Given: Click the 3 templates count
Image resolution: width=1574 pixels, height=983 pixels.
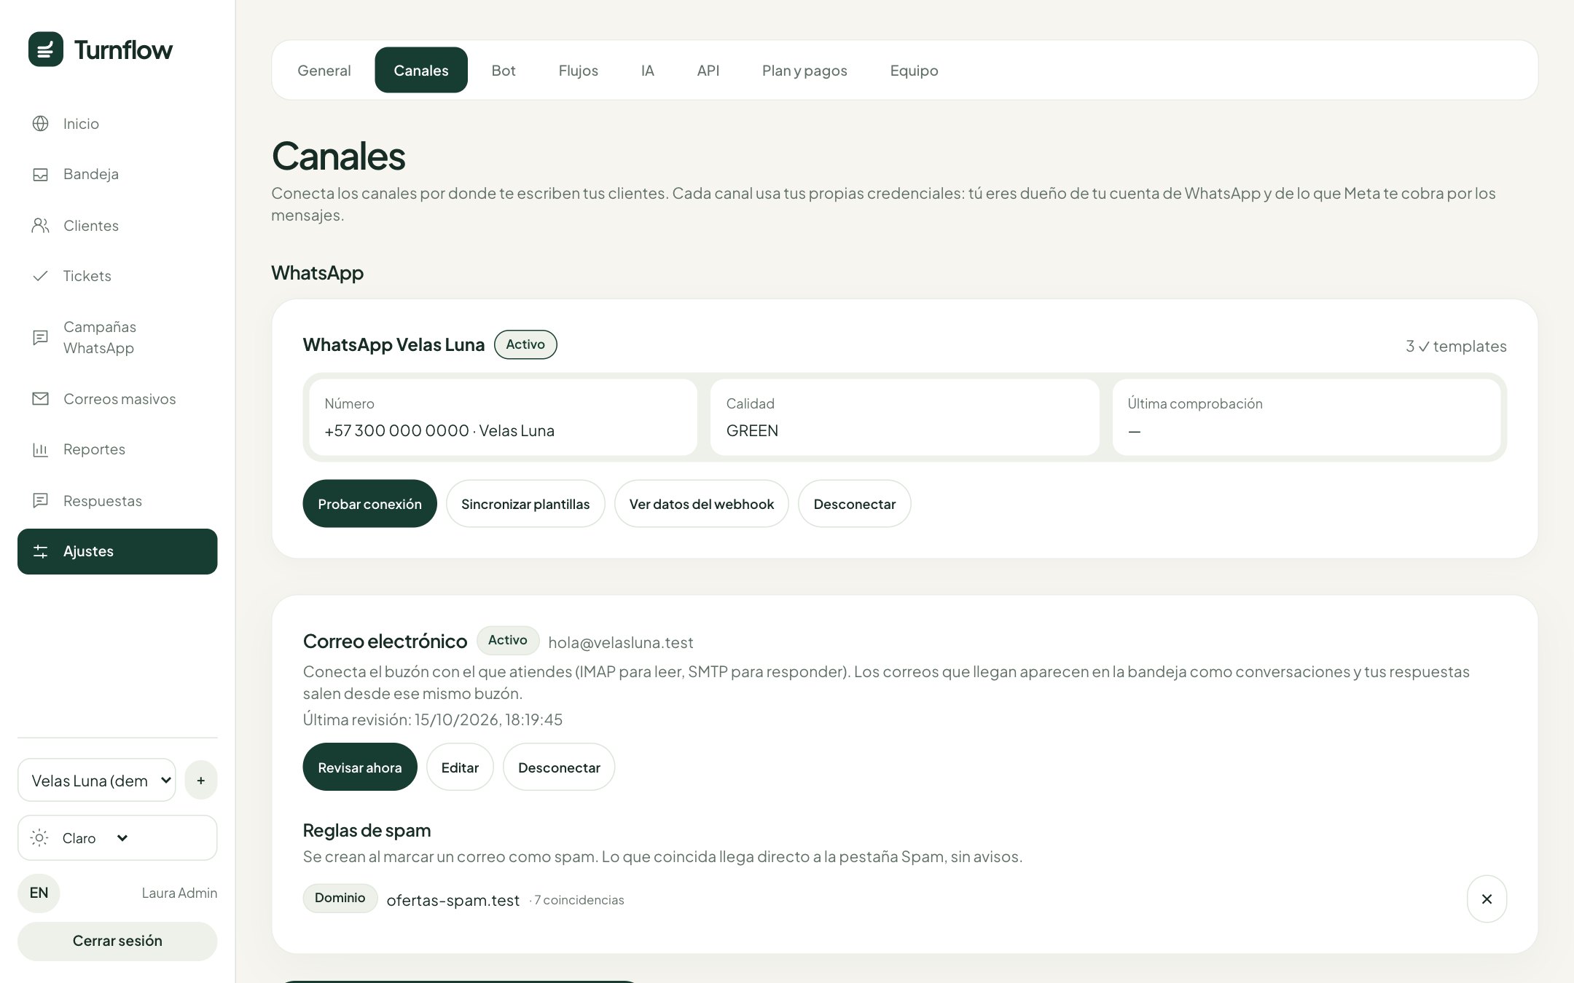Looking at the screenshot, I should pos(1456,347).
